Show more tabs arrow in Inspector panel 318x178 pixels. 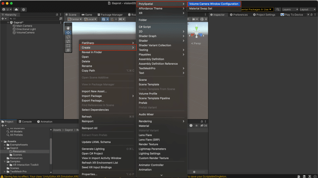coord(308,14)
